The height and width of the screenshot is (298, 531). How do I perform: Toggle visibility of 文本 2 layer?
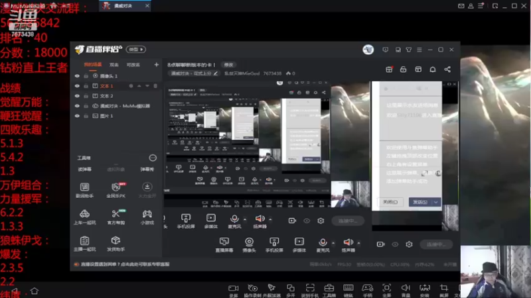77,96
